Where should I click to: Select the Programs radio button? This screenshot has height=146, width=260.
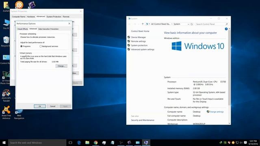(x=22, y=46)
